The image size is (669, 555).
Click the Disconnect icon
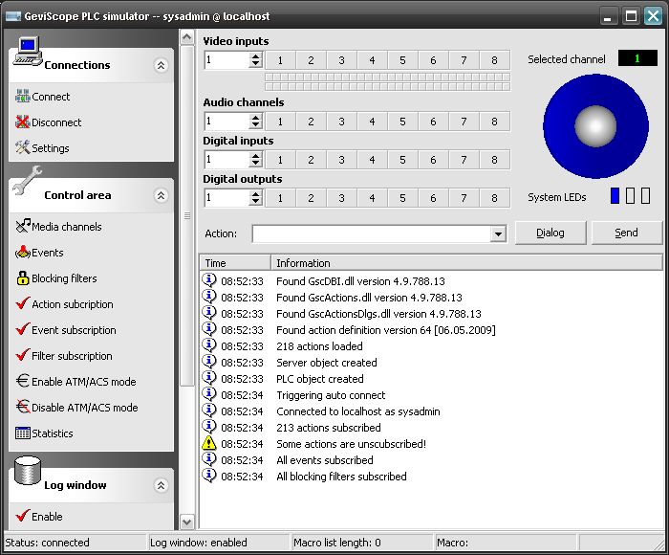pos(23,122)
